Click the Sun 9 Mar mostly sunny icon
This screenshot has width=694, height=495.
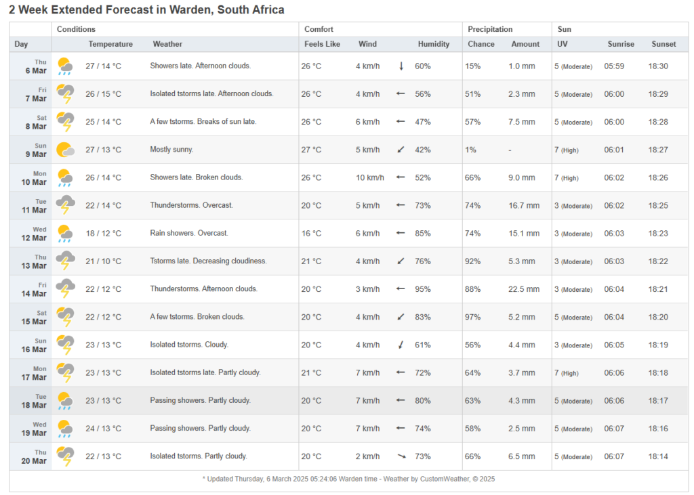65,150
